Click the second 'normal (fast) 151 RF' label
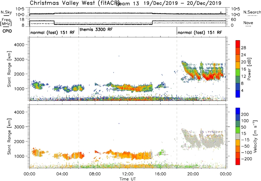This screenshot has width=261, height=181. (200, 32)
